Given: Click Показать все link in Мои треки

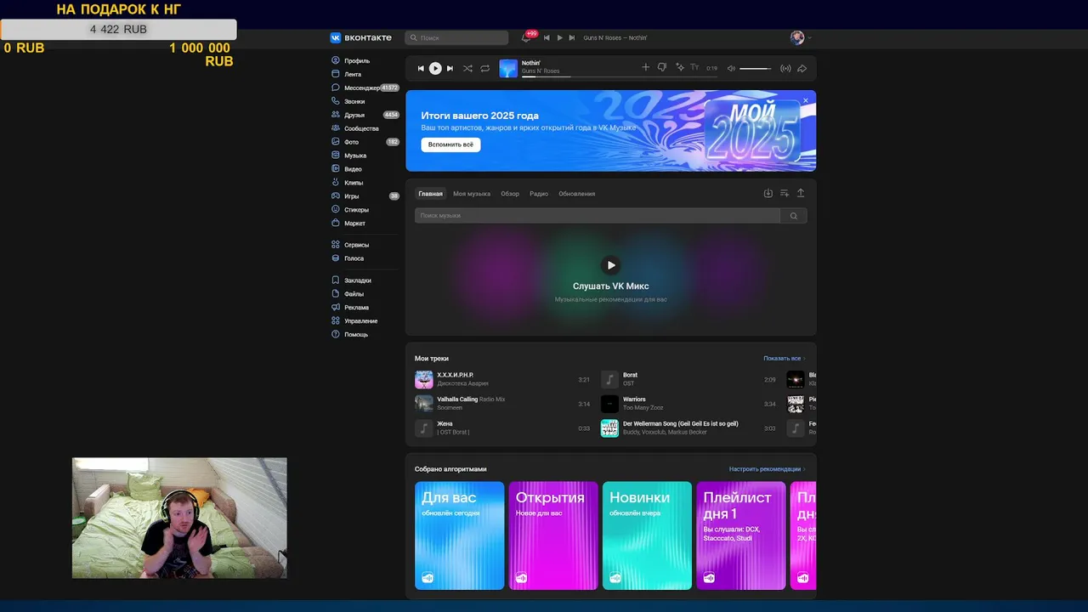Looking at the screenshot, I should (x=783, y=359).
